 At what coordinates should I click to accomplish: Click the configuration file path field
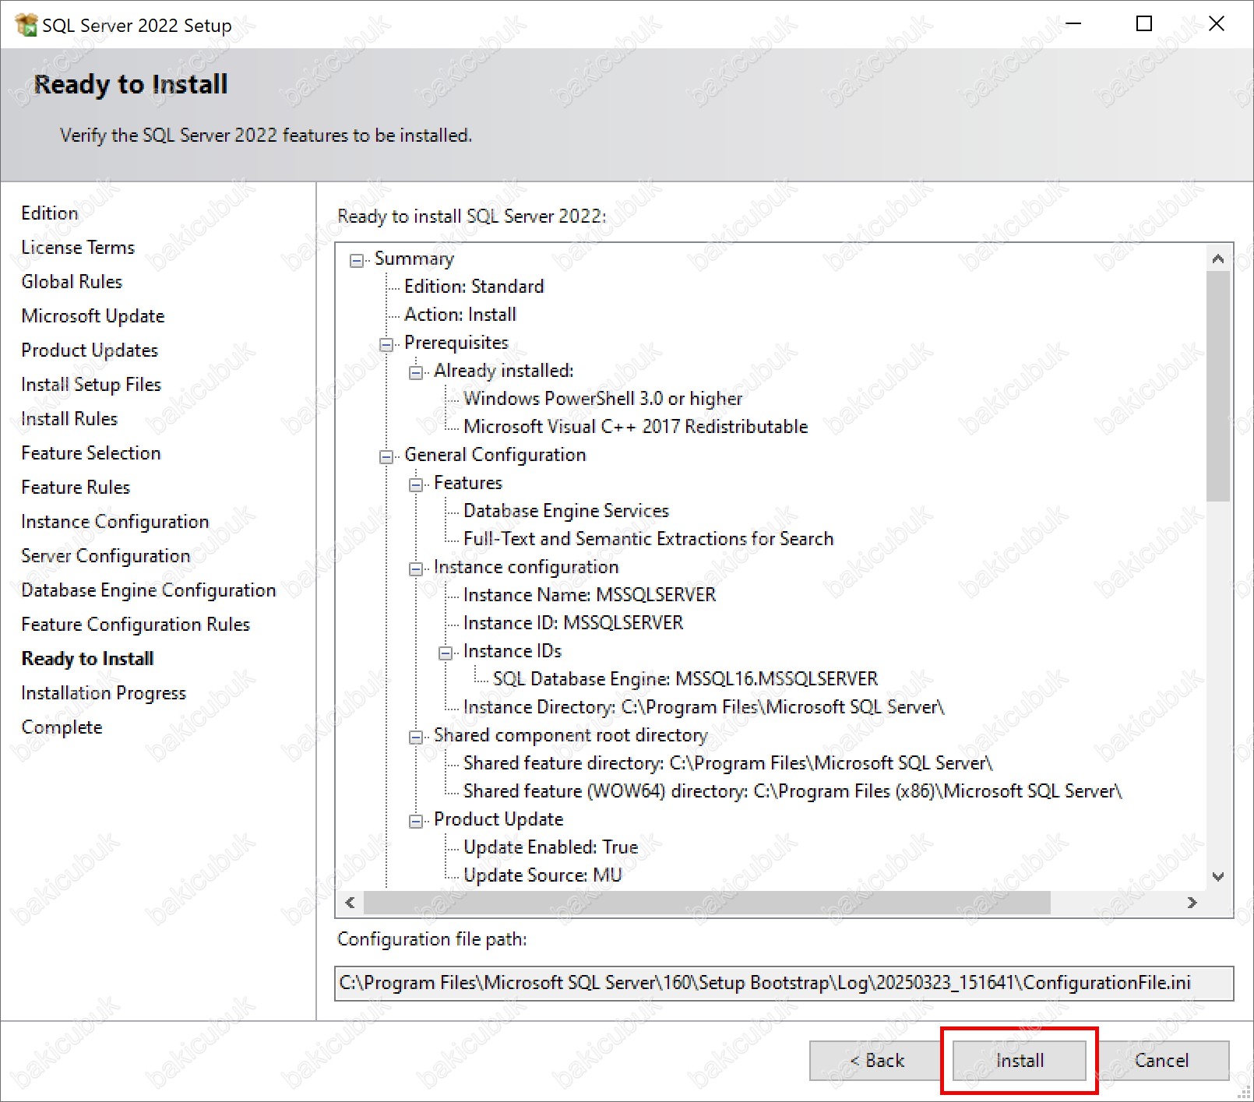pos(784,984)
